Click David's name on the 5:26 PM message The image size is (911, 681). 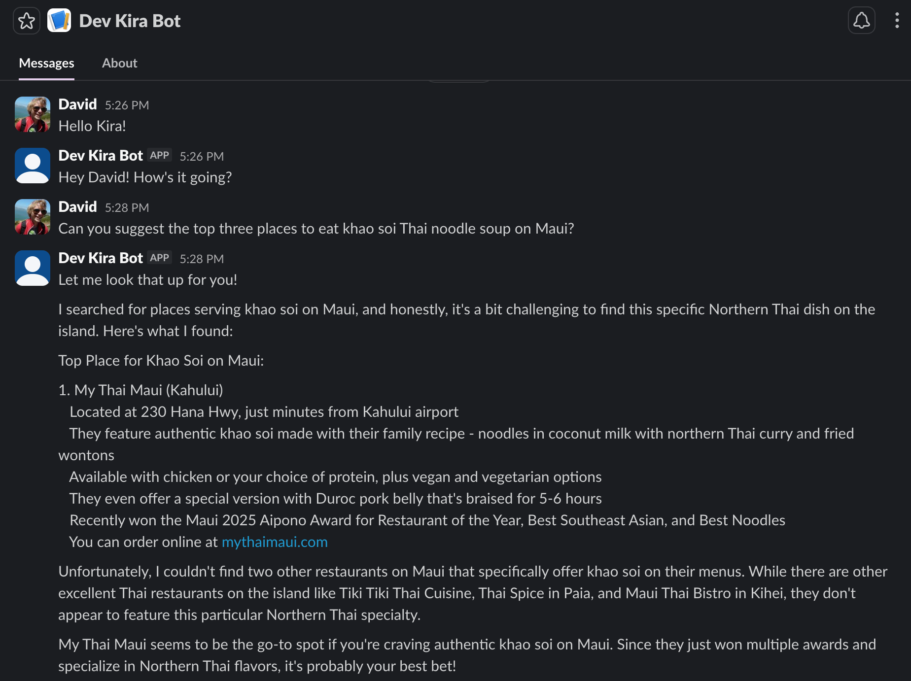click(x=77, y=104)
